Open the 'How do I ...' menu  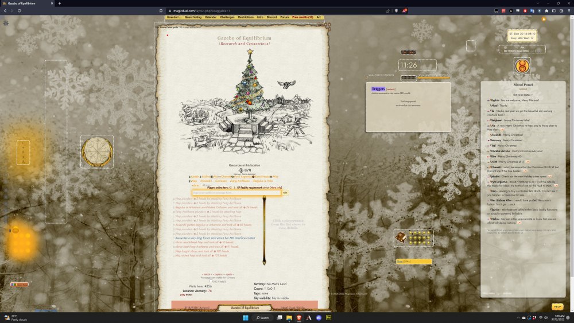[x=174, y=17]
